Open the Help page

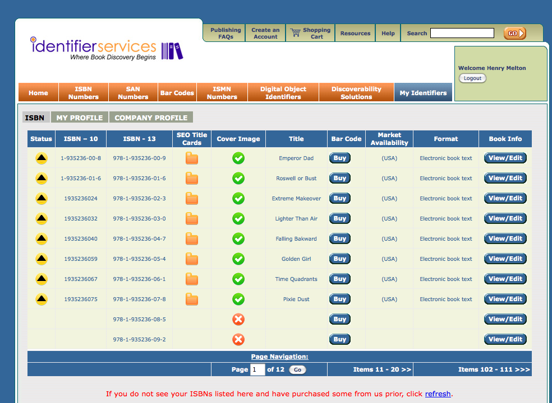point(388,34)
